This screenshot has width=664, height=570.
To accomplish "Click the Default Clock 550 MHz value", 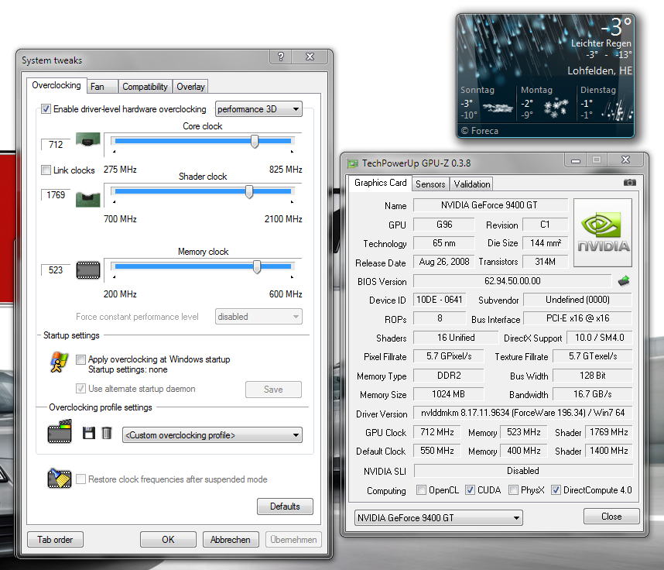I will (437, 451).
